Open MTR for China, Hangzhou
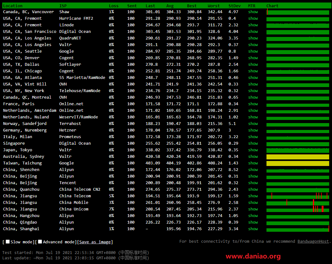This screenshot has height=264, width=332. 253,215
